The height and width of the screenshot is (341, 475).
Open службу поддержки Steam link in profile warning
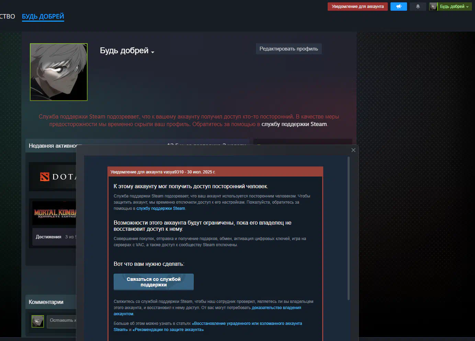[294, 124]
